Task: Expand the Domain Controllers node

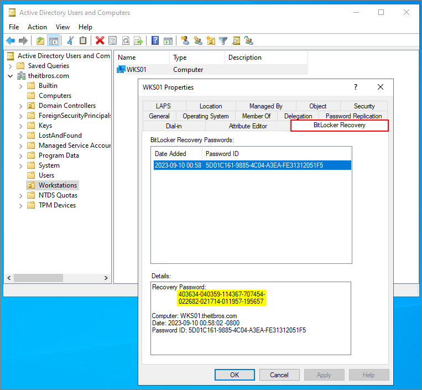Action: 20,106
